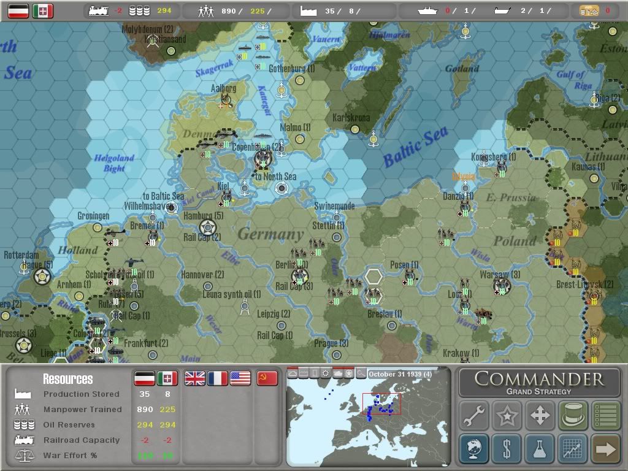Click the War Effort % label
This screenshot has width=628, height=471.
70,456
